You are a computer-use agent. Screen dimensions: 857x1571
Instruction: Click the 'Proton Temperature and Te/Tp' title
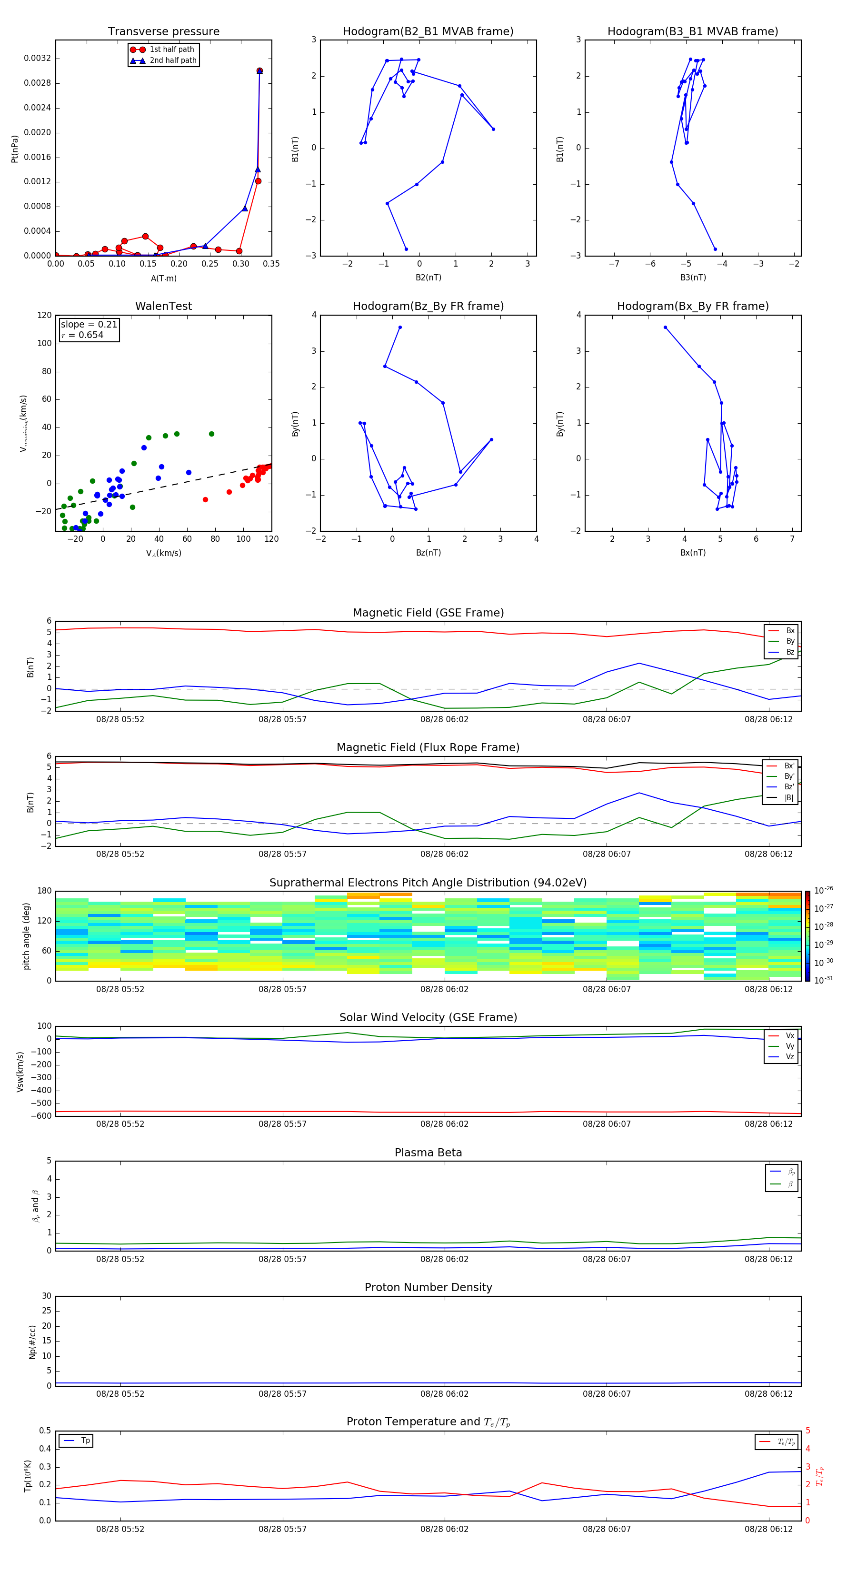428,1422
